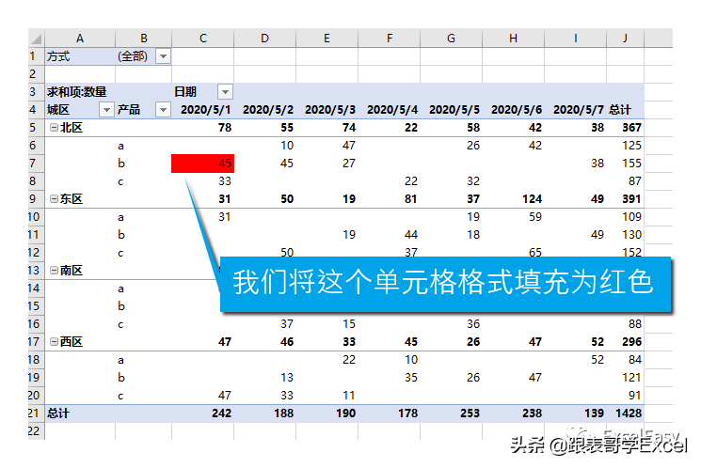The height and width of the screenshot is (468, 701).
Task: Open the 日期 column filter dropdown
Action: click(225, 92)
